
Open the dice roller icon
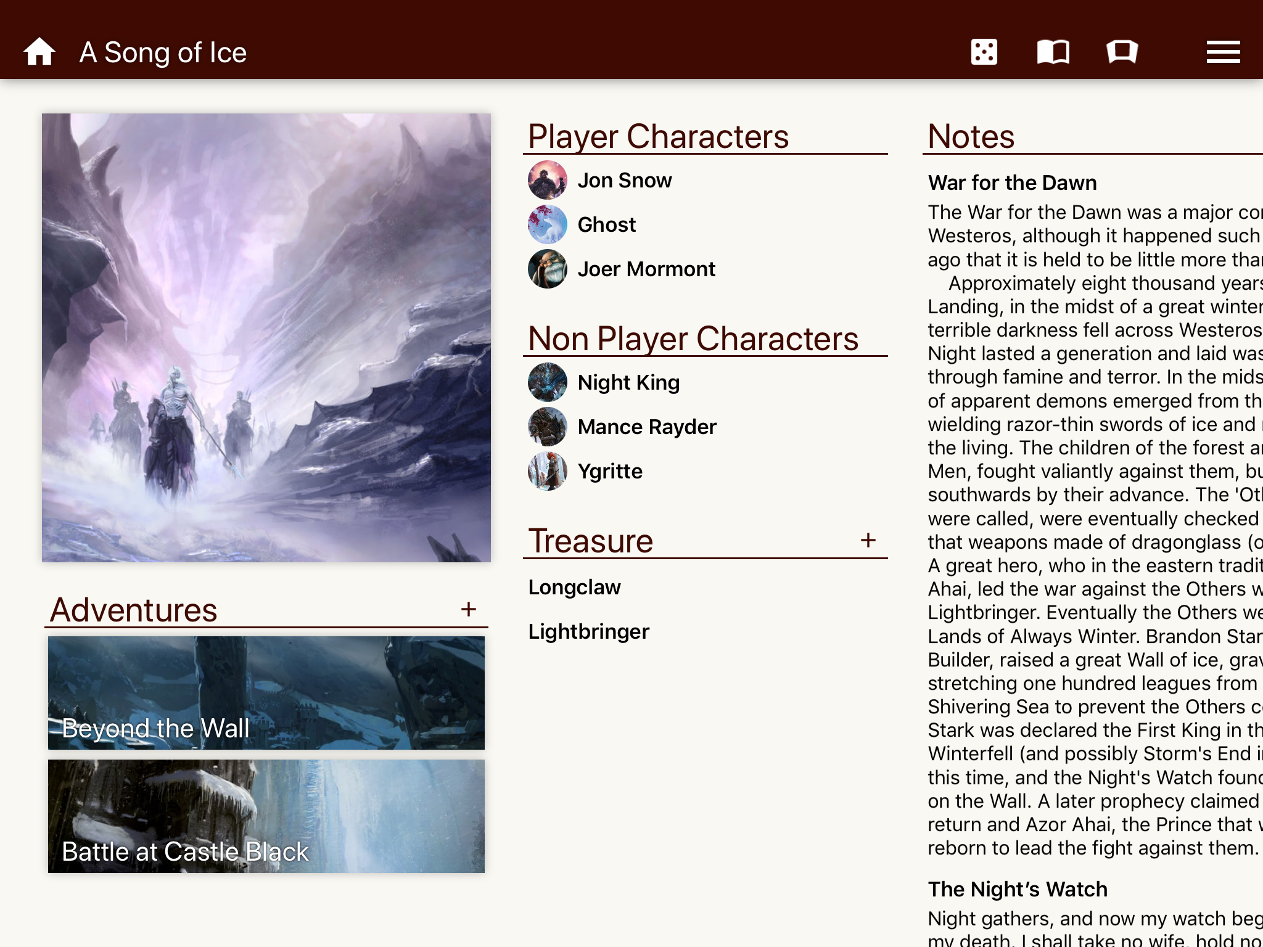coord(984,52)
